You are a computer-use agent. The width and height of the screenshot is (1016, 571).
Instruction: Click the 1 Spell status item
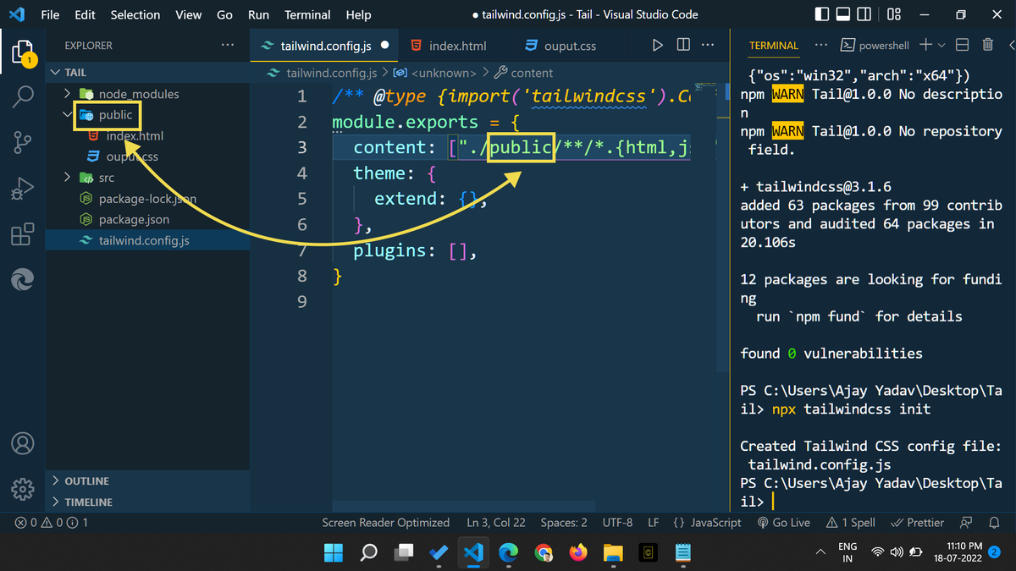point(851,523)
